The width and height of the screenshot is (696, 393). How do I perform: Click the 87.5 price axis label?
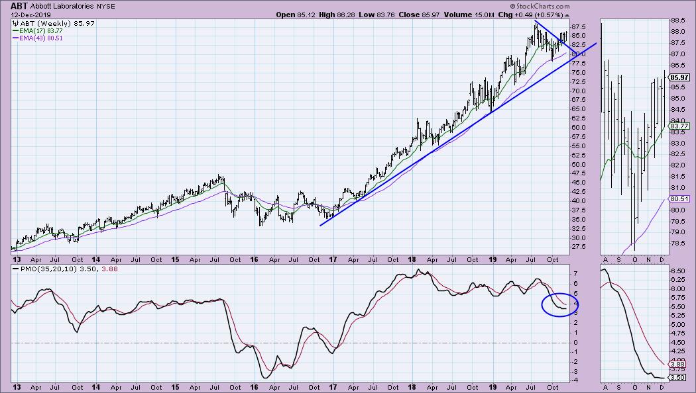579,26
